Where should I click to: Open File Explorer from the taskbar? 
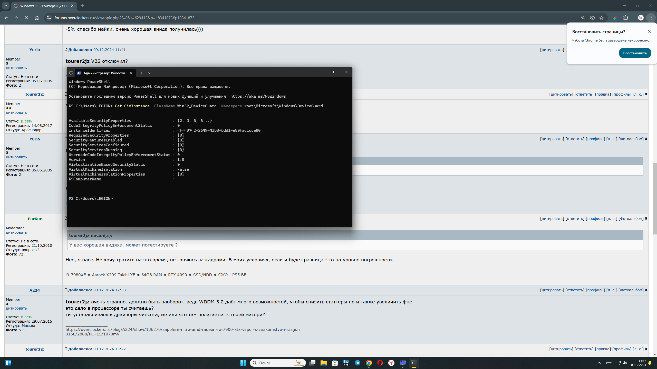(x=323, y=363)
